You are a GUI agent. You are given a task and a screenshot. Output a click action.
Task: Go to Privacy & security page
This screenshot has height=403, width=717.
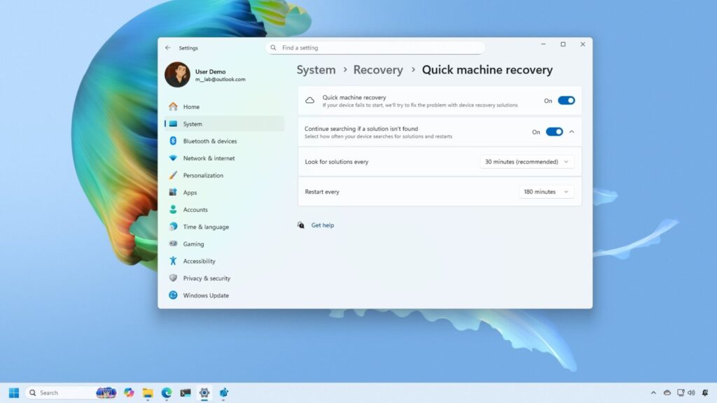pos(206,278)
